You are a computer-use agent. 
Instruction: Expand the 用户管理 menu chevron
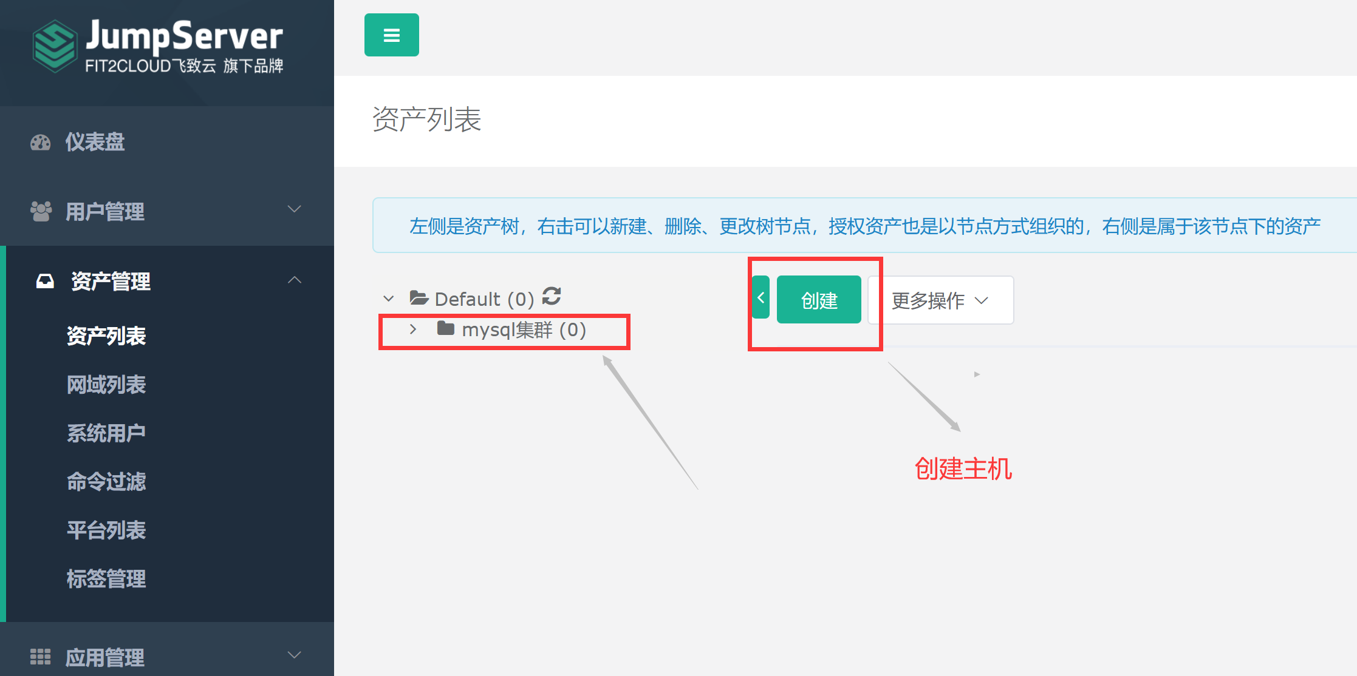(x=294, y=209)
